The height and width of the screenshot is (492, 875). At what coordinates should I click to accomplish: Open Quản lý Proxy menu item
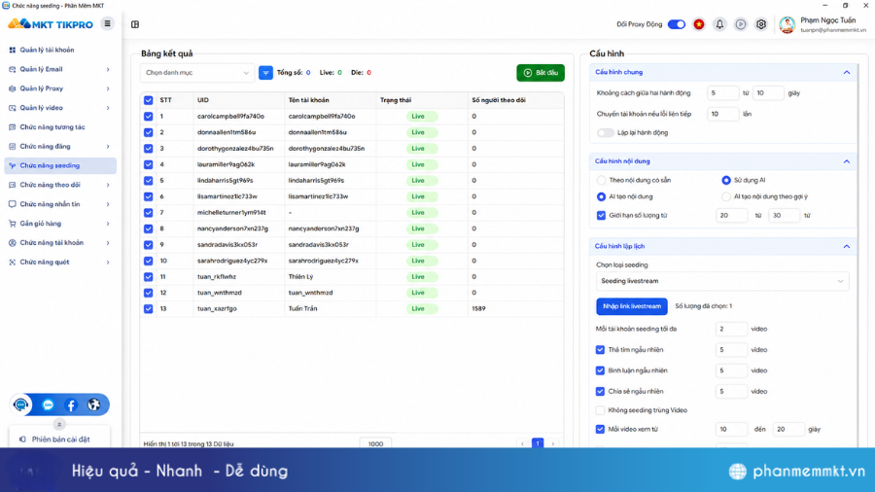click(60, 88)
